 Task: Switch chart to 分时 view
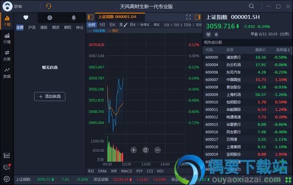(92, 25)
